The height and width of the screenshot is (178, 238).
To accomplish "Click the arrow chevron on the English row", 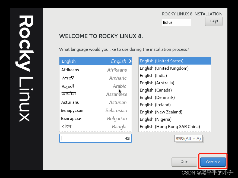I will click(130, 61).
